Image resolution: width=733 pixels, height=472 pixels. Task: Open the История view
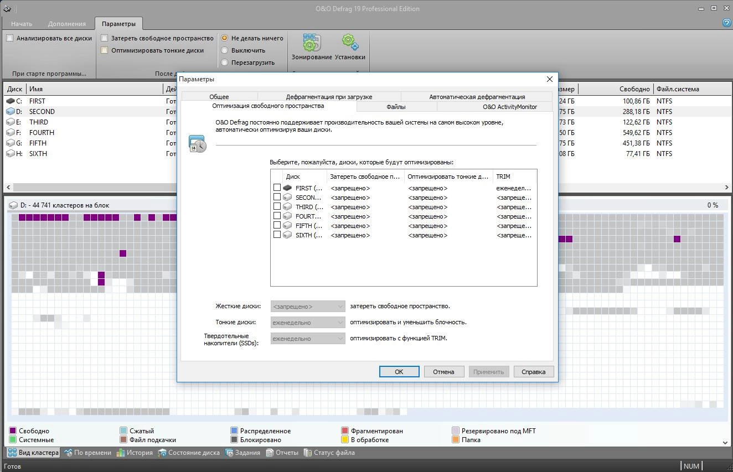[x=135, y=453]
